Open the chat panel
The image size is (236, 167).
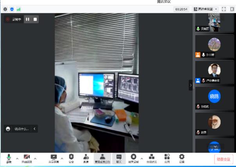tap(119, 158)
